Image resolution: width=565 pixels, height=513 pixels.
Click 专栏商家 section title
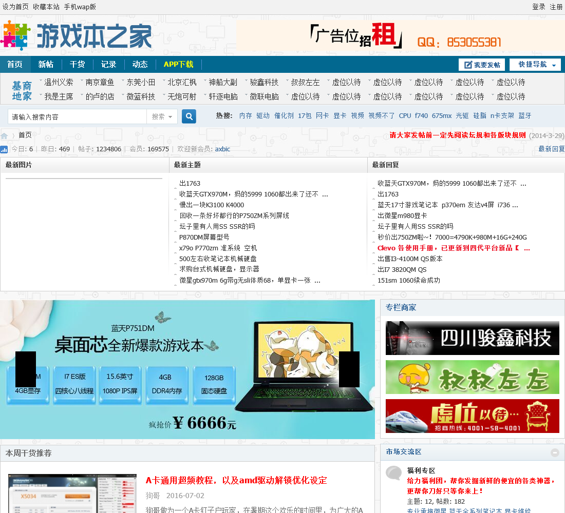[401, 307]
